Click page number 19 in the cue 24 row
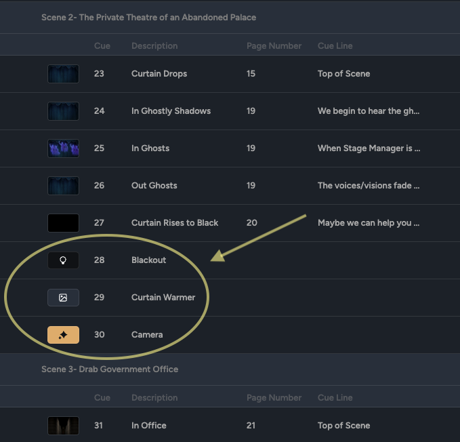Screen dimensions: 460x442 pos(251,111)
